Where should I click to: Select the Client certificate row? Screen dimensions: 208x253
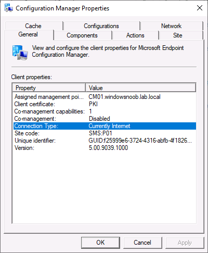[105, 104]
